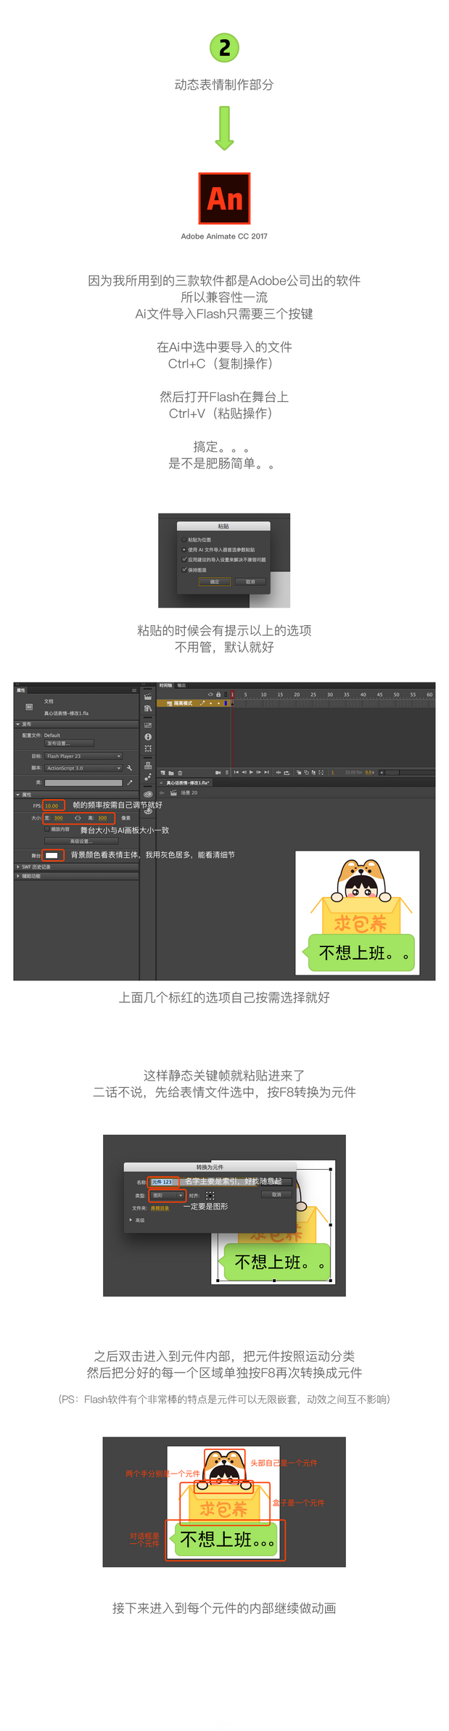Select the 隔离模式 layer in the timeline
Image resolution: width=449 pixels, height=1731 pixels.
193,703
